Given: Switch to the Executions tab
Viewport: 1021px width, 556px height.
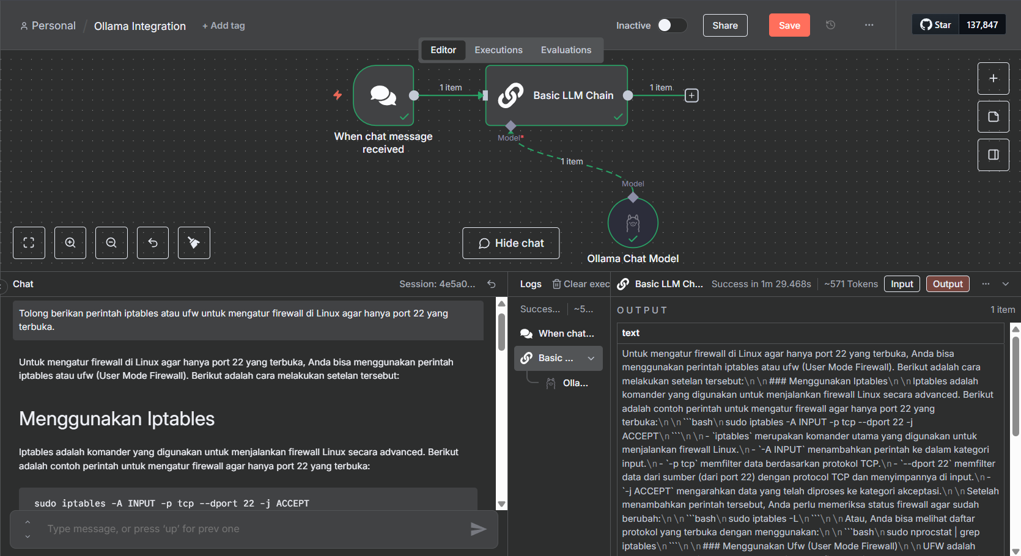Looking at the screenshot, I should pyautogui.click(x=498, y=50).
